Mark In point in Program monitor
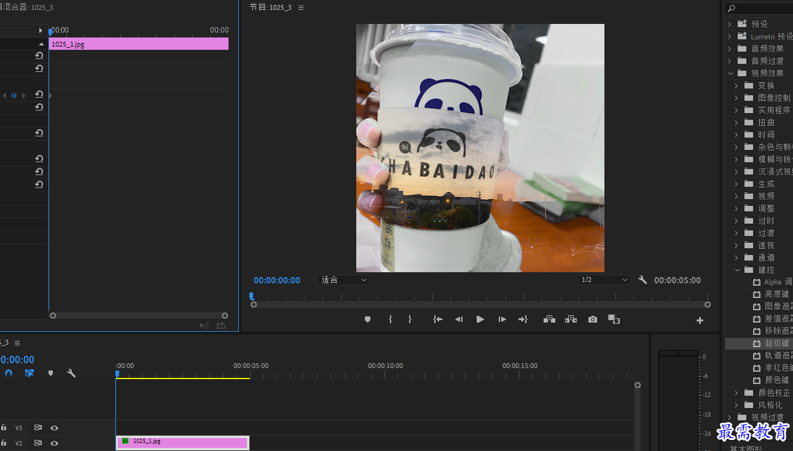This screenshot has width=793, height=451. click(390, 320)
